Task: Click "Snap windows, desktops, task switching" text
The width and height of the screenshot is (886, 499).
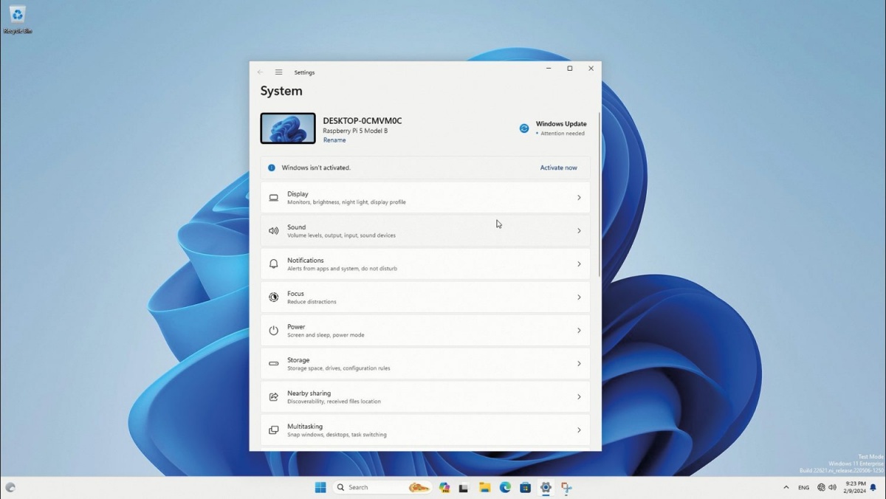Action: coord(337,435)
